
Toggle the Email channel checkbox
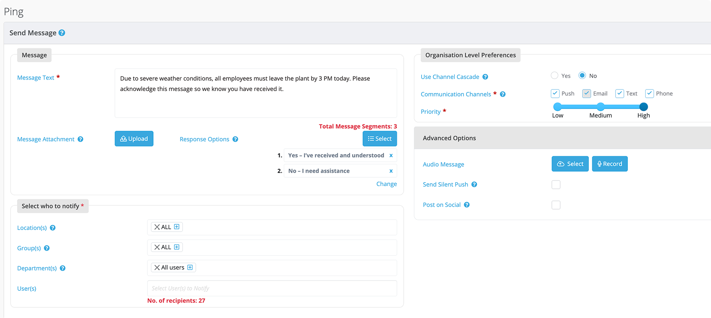tap(586, 93)
